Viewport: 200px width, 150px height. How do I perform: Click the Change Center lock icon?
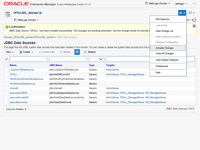coord(181,13)
